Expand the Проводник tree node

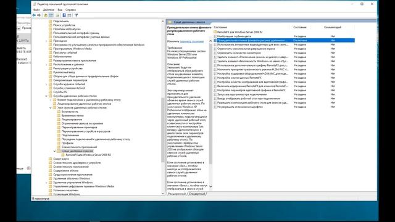(x=46, y=41)
